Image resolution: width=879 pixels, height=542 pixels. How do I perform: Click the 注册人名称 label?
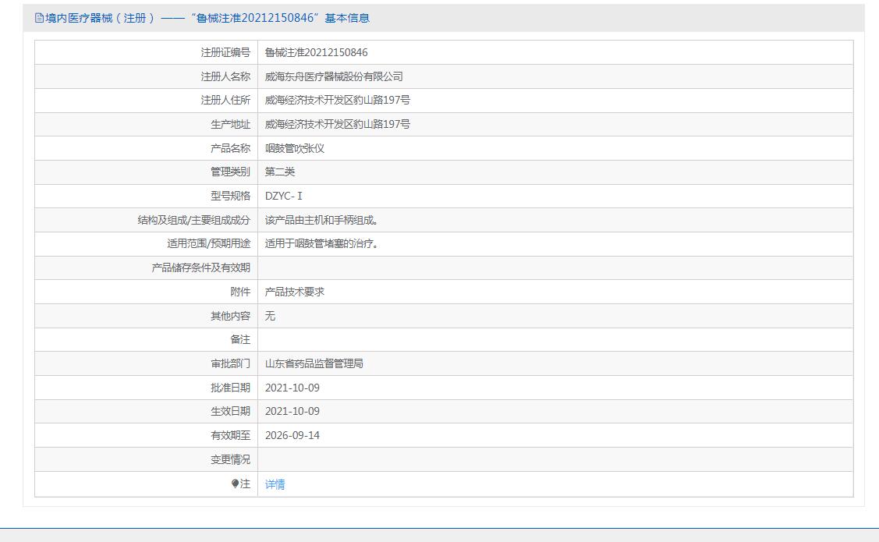click(x=225, y=76)
